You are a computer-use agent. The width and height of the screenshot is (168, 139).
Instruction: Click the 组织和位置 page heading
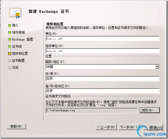click(55, 24)
